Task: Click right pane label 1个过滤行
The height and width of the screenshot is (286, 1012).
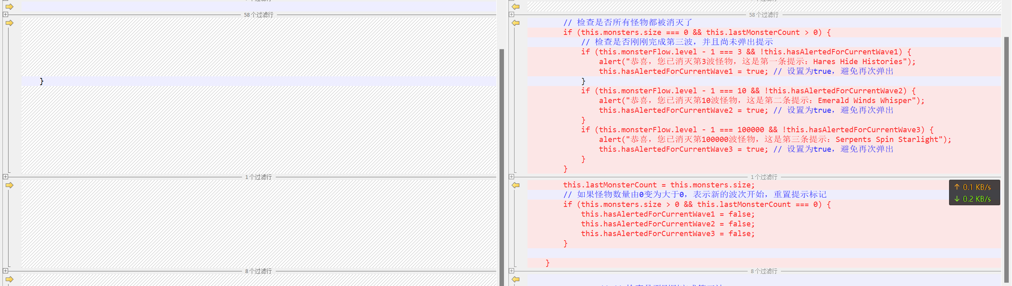Action: 764,177
